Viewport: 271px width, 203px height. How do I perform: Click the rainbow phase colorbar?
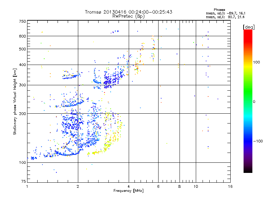coord(248,101)
